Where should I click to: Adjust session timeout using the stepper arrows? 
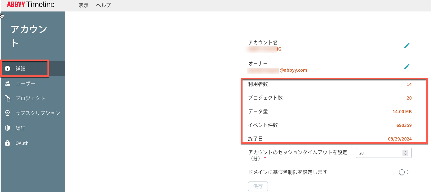(405, 153)
